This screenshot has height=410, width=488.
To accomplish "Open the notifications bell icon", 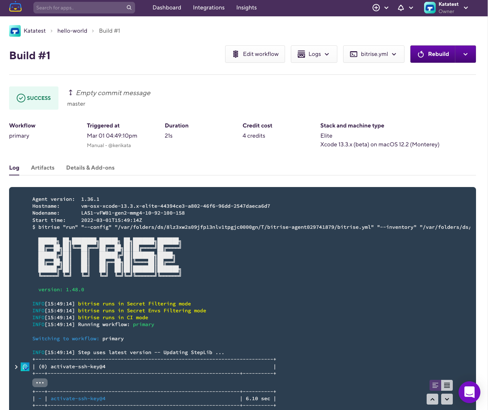I will (401, 8).
